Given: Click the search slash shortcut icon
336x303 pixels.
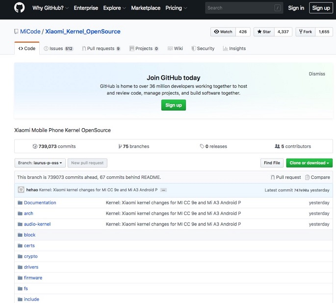Looking at the screenshot, I should 277,8.
